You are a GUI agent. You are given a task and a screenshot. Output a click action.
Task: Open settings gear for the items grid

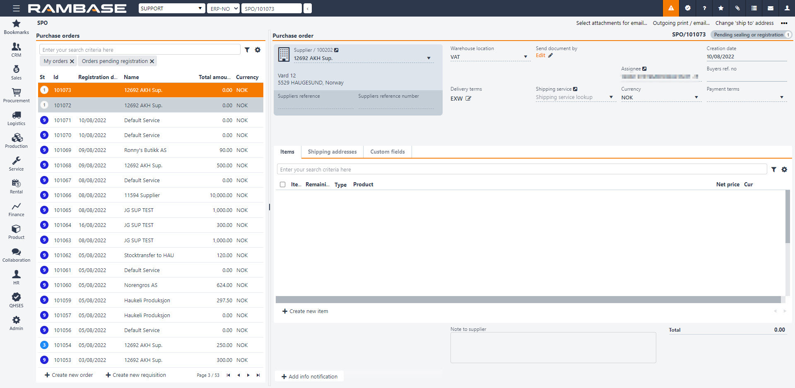tap(784, 169)
